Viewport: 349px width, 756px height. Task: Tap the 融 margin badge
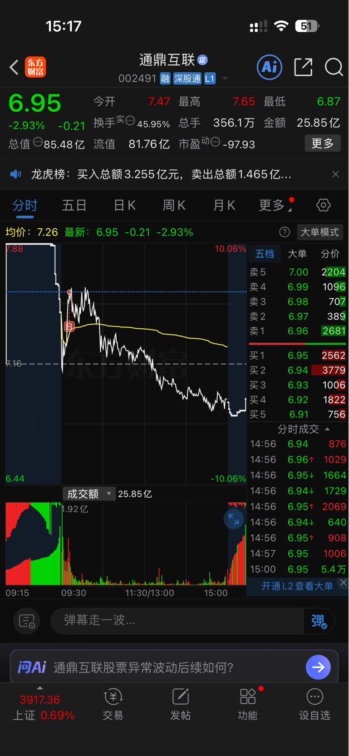point(165,79)
